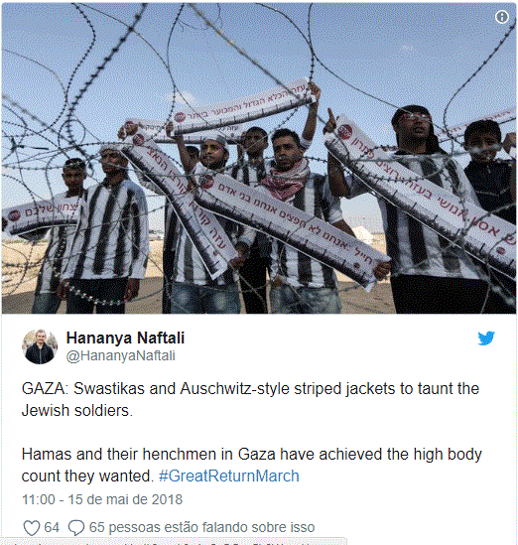Open Hananya Naftali's profile avatar
Viewport: 518px width, 545px height.
click(x=40, y=346)
